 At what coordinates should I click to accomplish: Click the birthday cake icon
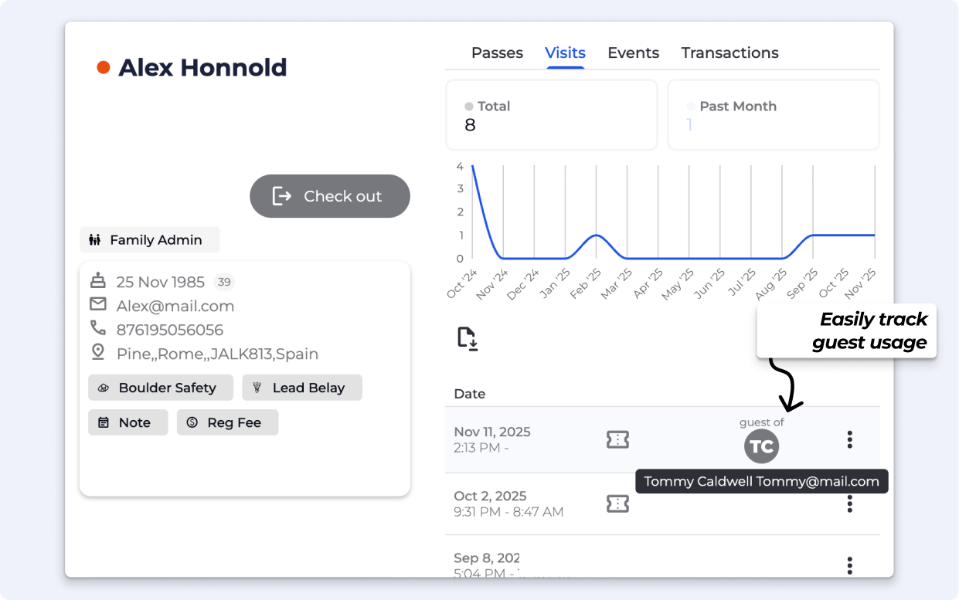98,280
